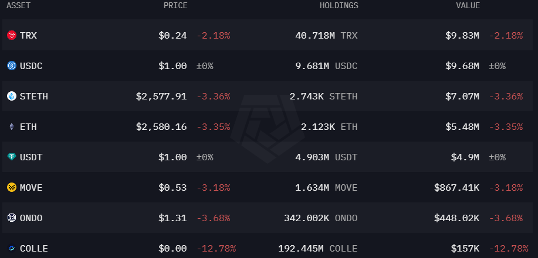Screen dimensions: 538x258
Task: Open the MOVE asset name link
Action: coord(31,188)
